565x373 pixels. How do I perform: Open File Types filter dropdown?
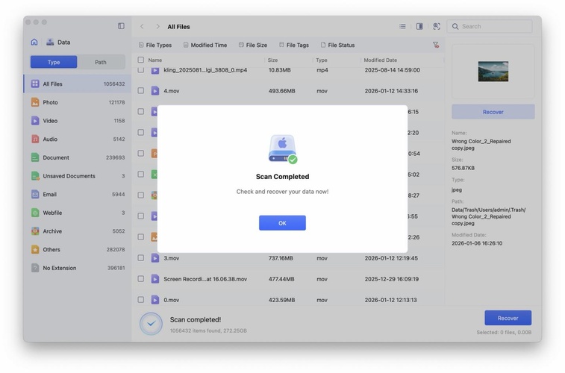click(x=155, y=45)
